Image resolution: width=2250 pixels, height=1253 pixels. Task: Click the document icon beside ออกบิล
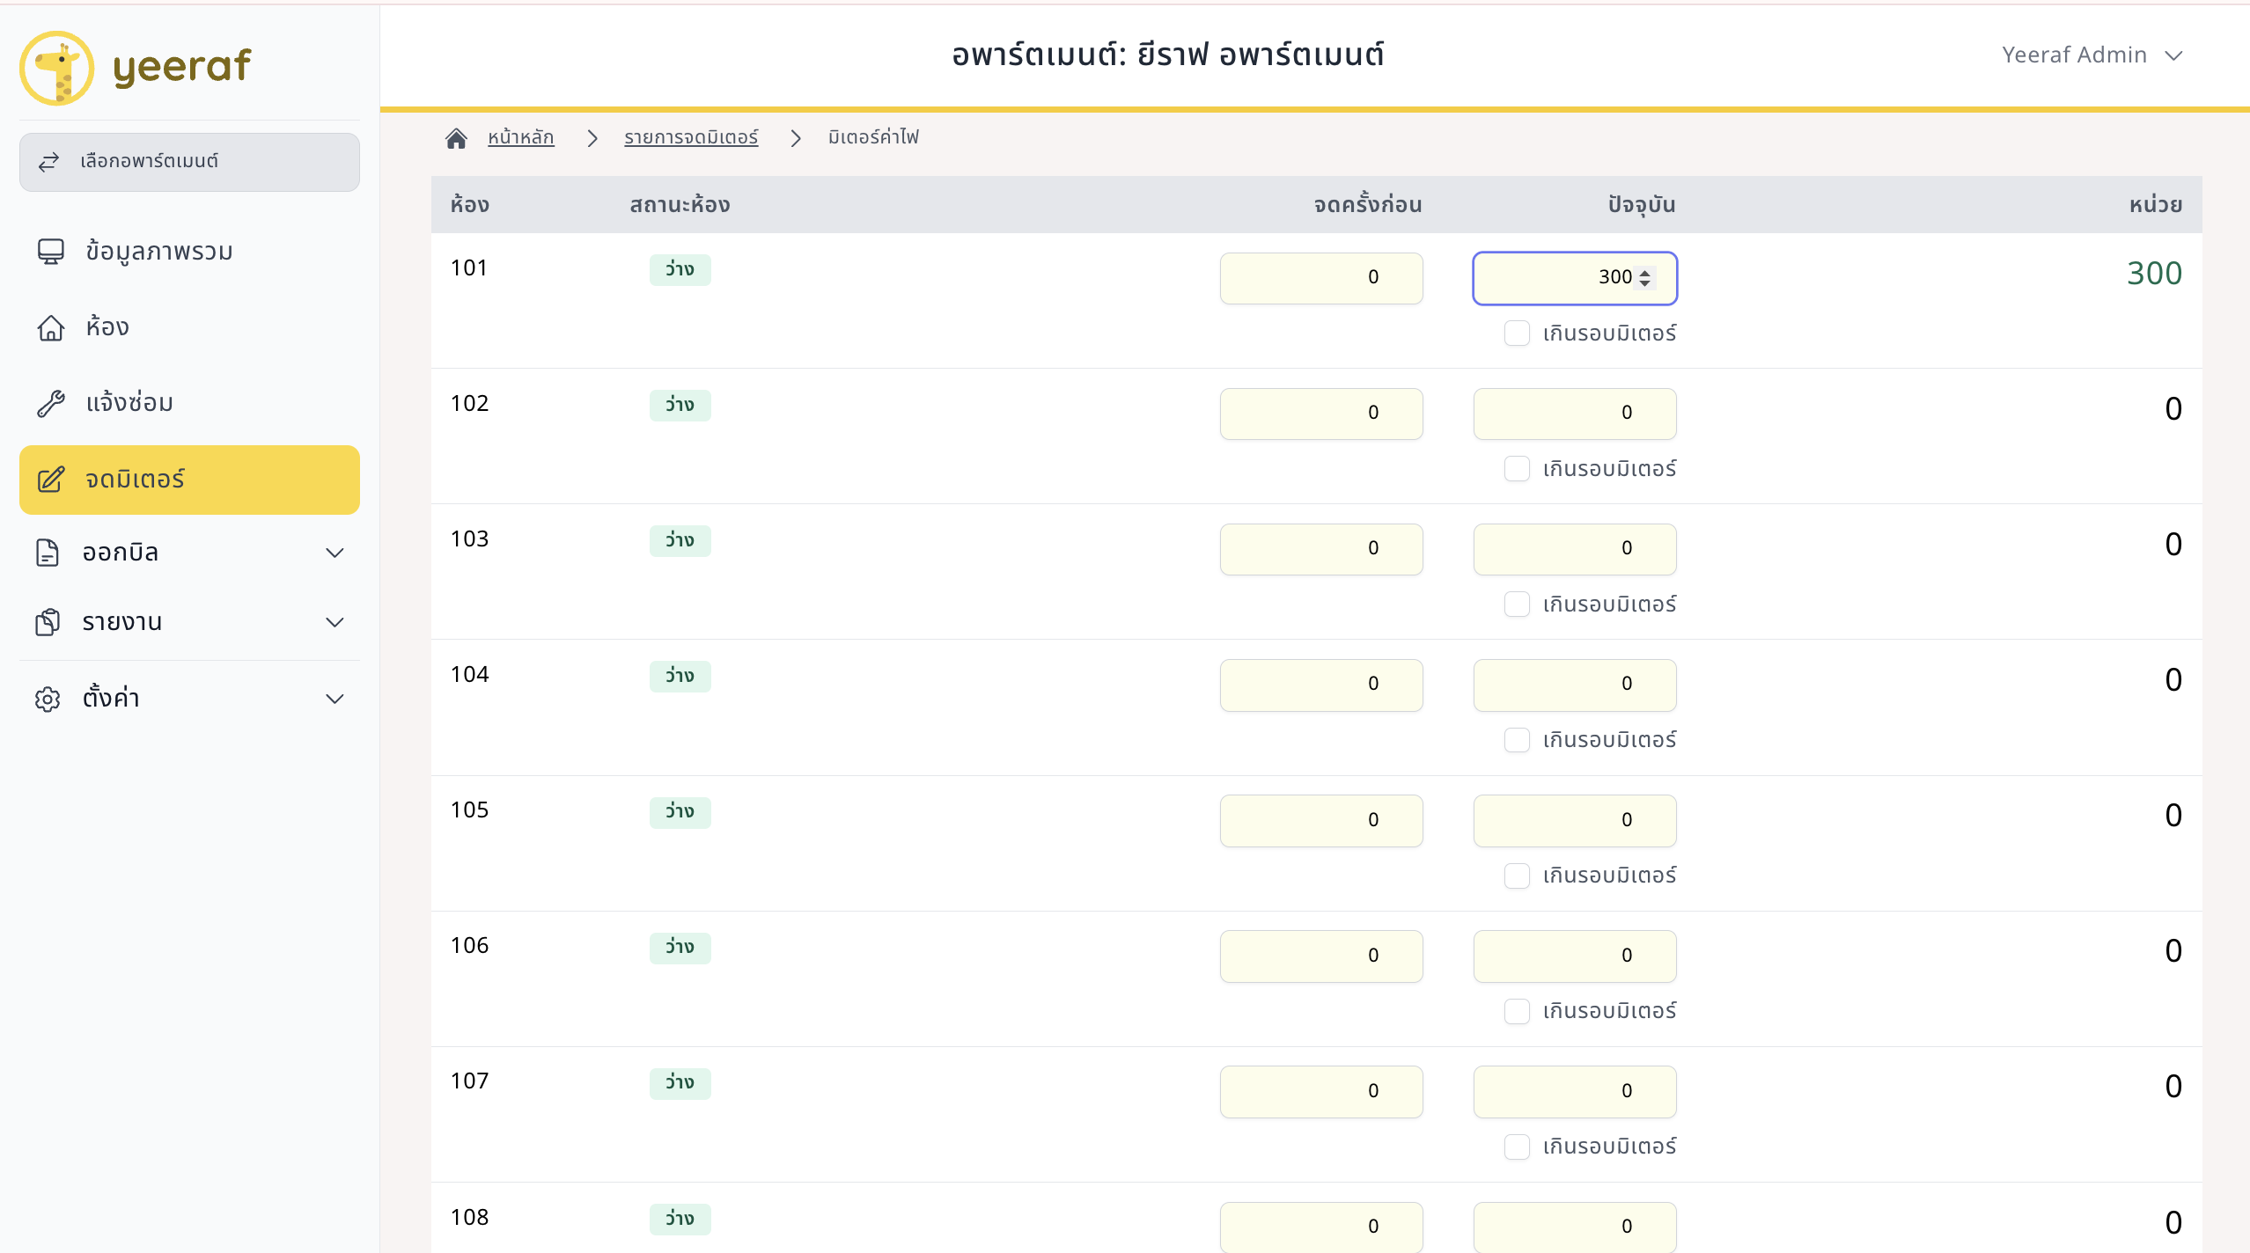(x=48, y=553)
